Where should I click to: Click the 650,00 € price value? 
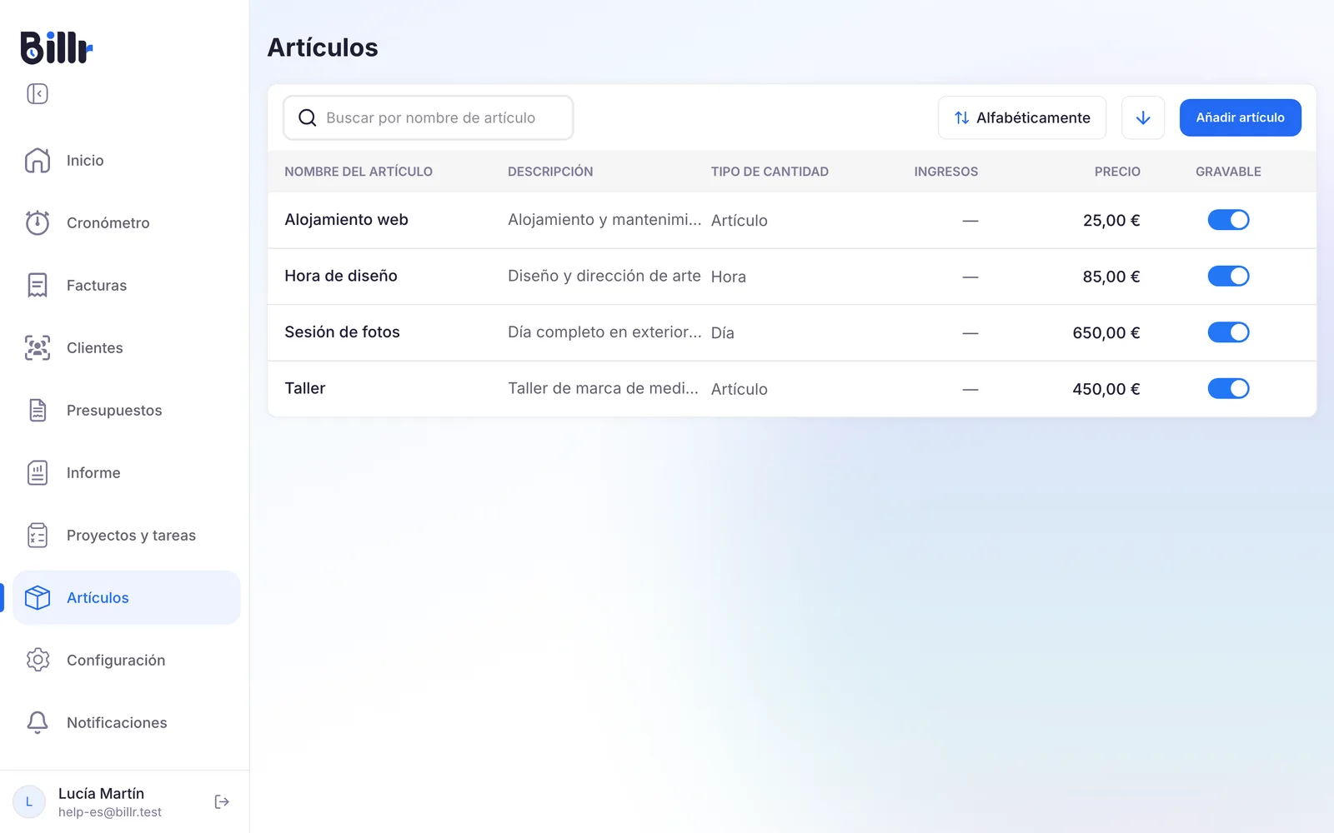[1106, 333]
